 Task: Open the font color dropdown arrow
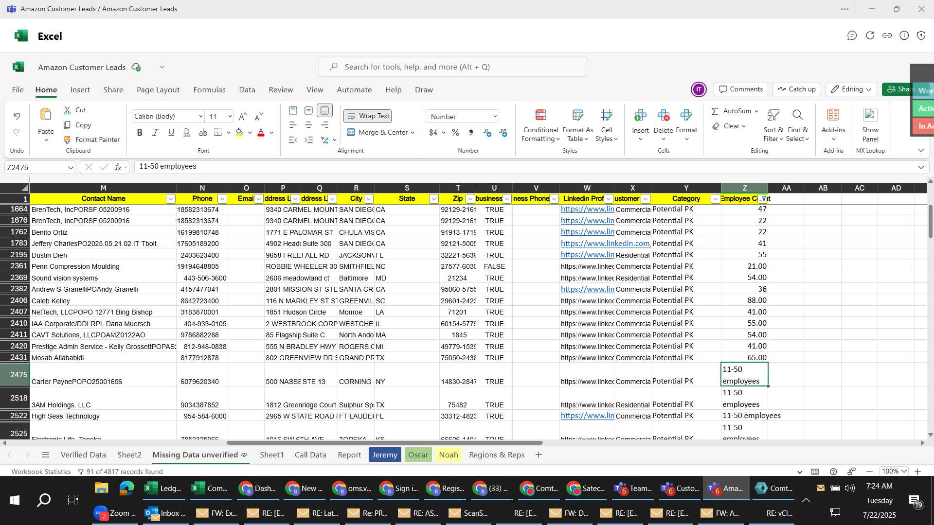(271, 133)
